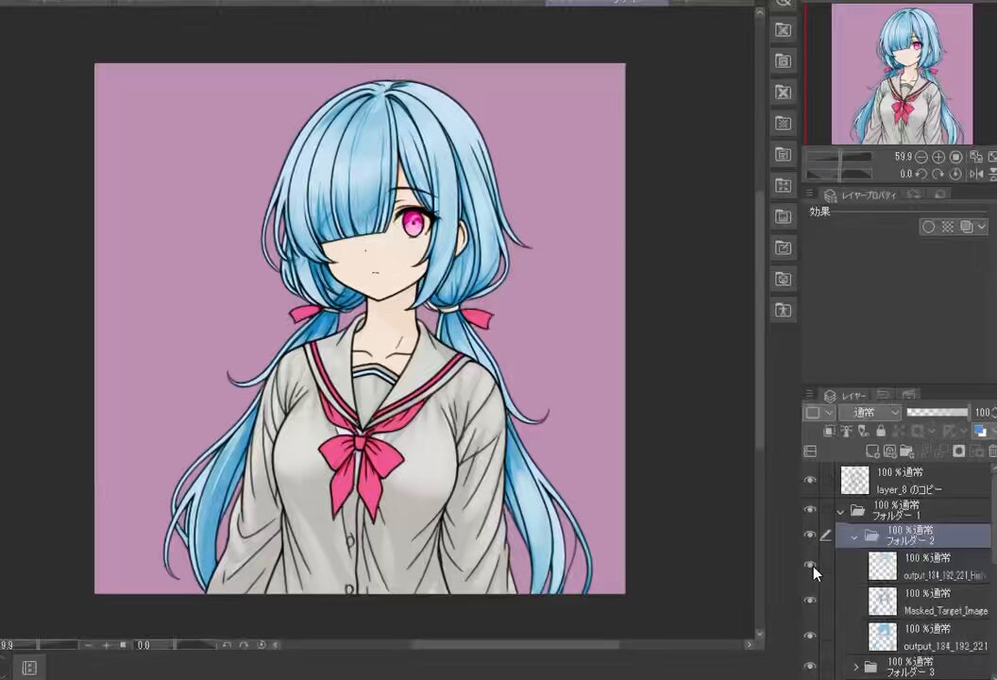Open material folder icon with text lines

[x=784, y=154]
